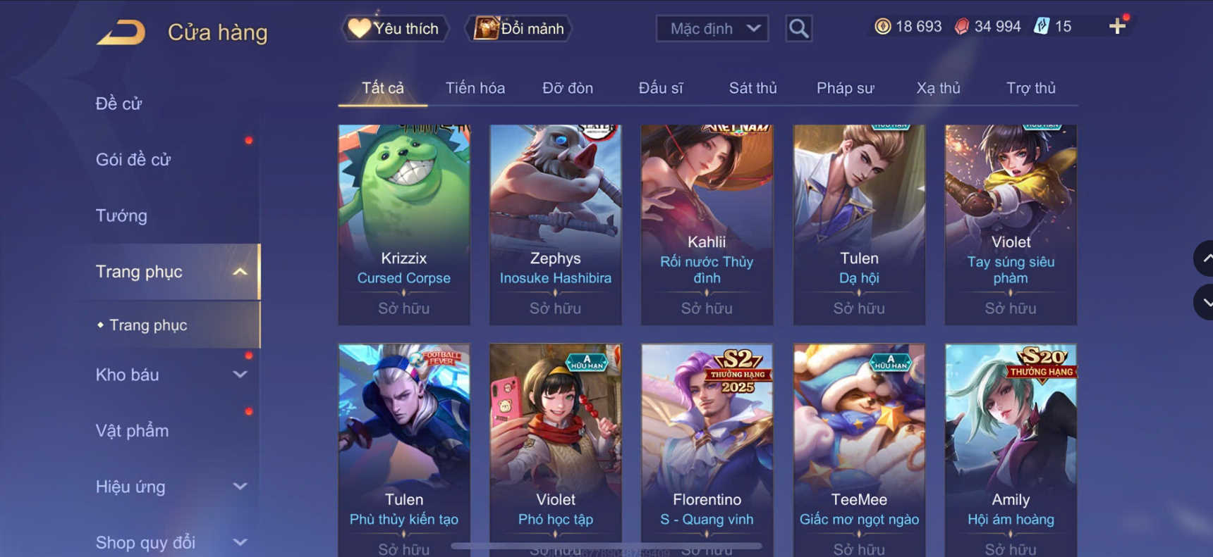Tap the gold coin currency icon
1213x557 pixels.
tap(882, 27)
